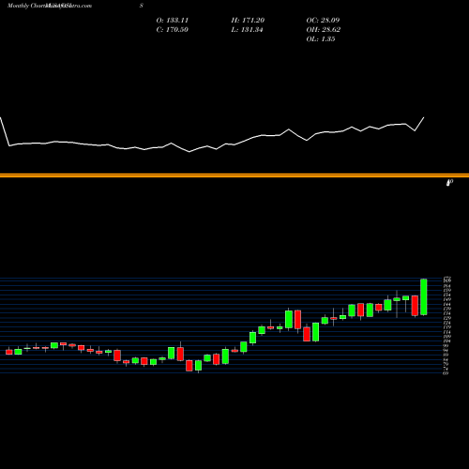Image resolution: width=469 pixels, height=469 pixels.
Task: Click the OL: 1.35 reading
Action: tap(321, 39)
